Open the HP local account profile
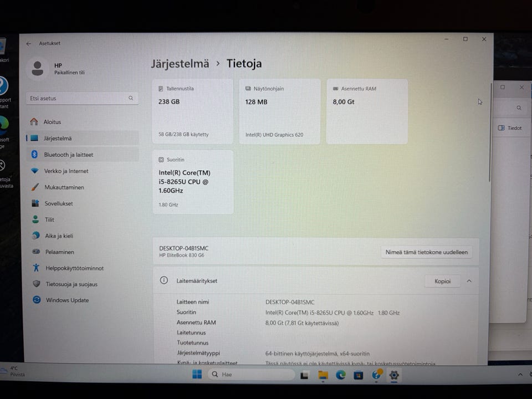Viewport: 532px width, 399px height. pos(56,69)
